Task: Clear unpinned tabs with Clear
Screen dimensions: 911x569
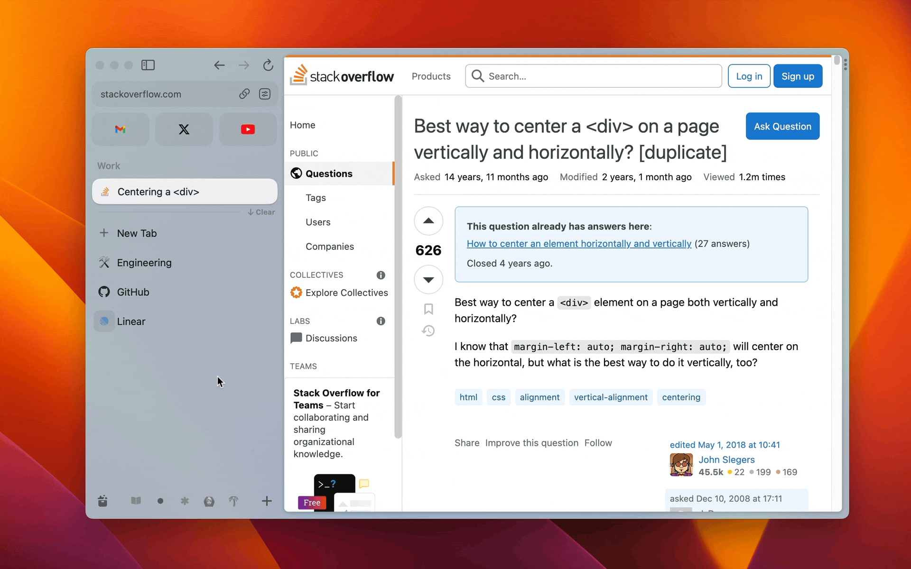Action: (261, 212)
